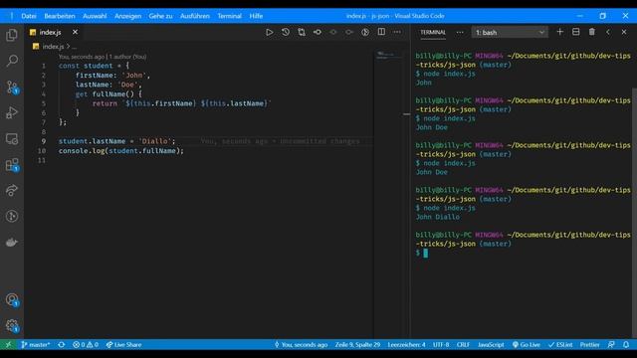
Task: Click 'Zeile 9, Spalte 29' cursor position
Action: coord(357,345)
